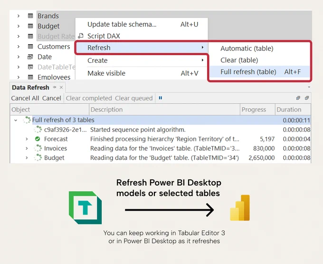Screen dimensions: 323x264
Task: Select the Employees table in tree
Action: click(54, 77)
